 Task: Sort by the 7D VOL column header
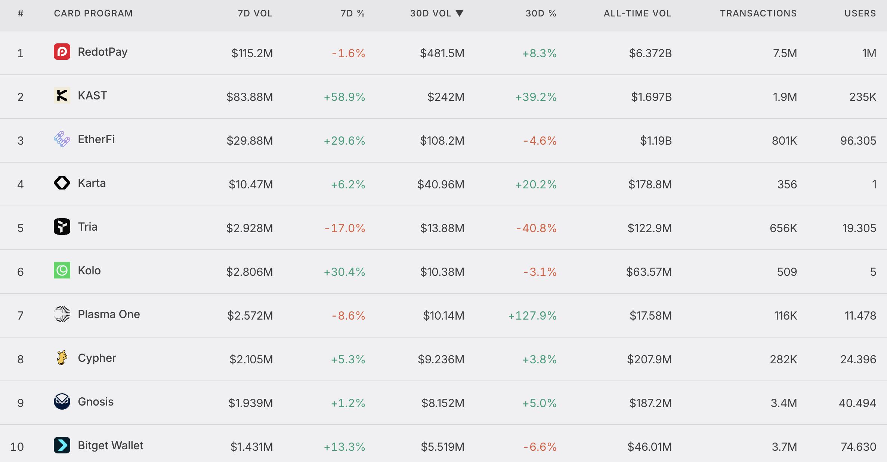pos(255,13)
